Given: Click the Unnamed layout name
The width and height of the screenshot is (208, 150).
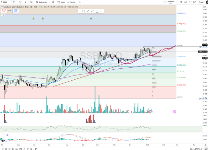Looking at the screenshot, I should (x=170, y=2).
